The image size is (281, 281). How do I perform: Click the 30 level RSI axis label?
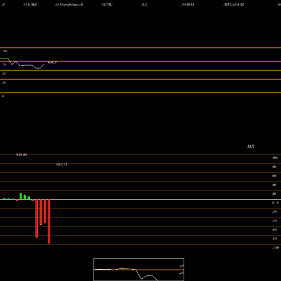(4, 83)
